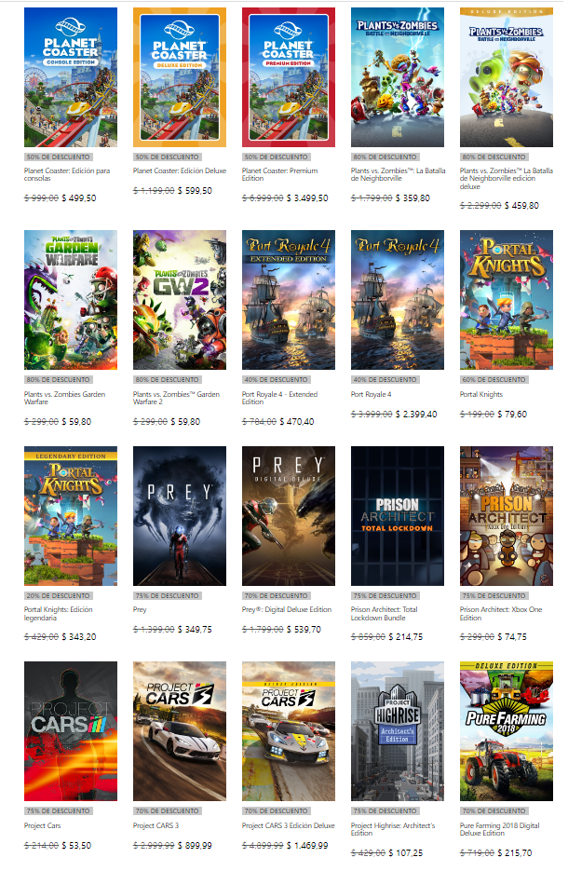Open the Prey Digital Deluxe cover image
Viewport: 568px width, 871px height.
[289, 516]
